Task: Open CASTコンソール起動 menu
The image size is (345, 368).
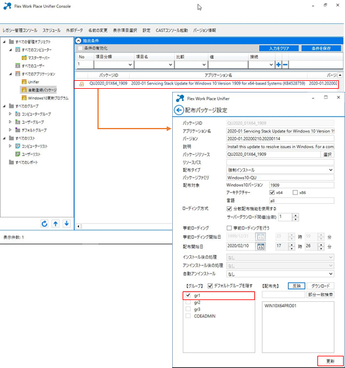Action: click(x=172, y=30)
